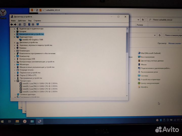Select the Очереди печати printer icon

point(18,70)
